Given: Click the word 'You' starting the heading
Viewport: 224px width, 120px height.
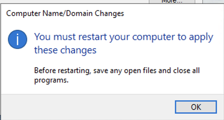Looking at the screenshot, I should click(x=42, y=37).
